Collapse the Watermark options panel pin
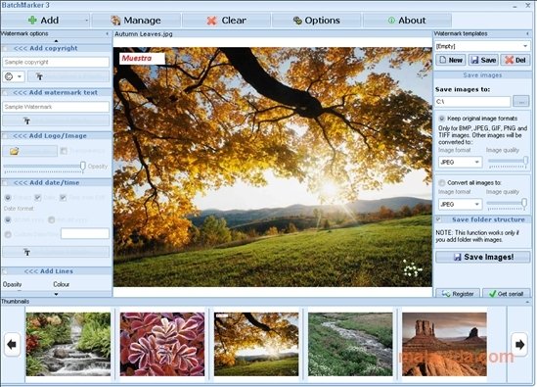Screen dimensions: 537x387 108,33
